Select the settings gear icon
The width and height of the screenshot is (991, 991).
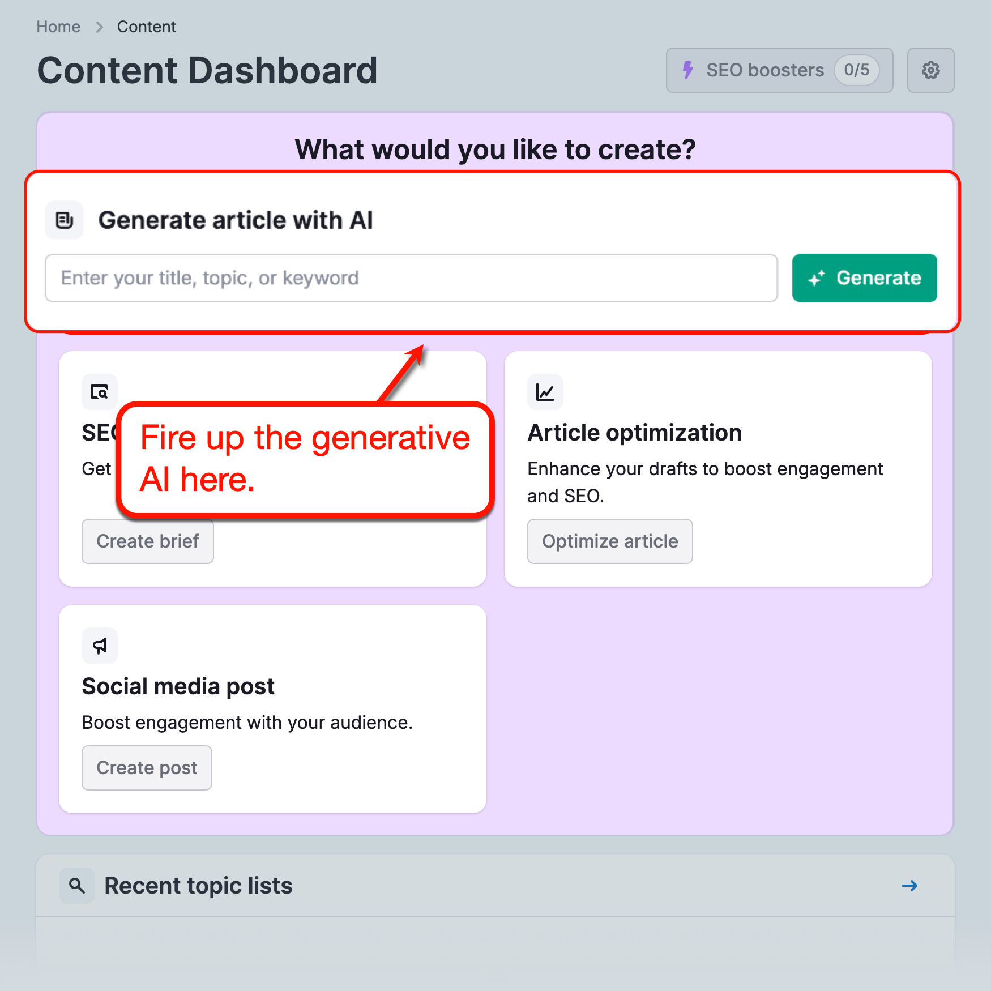(930, 70)
